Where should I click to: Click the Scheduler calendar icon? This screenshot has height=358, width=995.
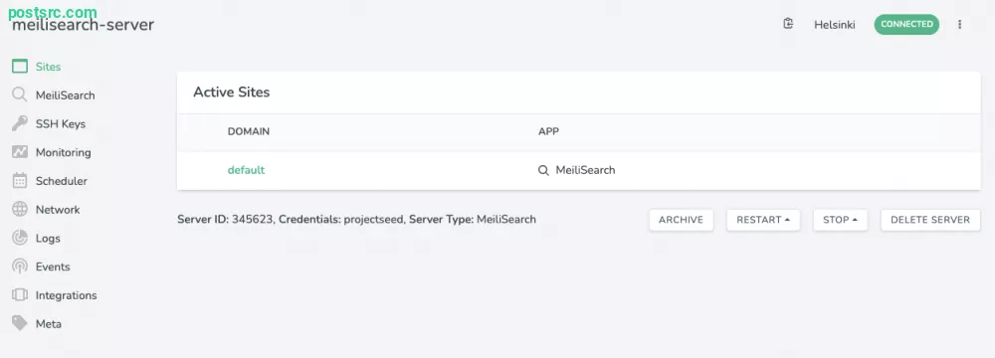[20, 181]
